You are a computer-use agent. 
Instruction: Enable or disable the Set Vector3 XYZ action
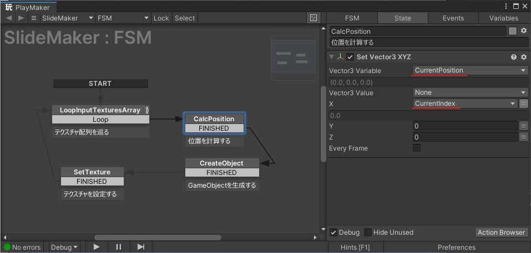tap(350, 57)
